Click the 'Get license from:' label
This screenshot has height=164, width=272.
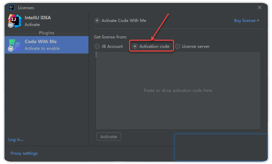click(110, 37)
